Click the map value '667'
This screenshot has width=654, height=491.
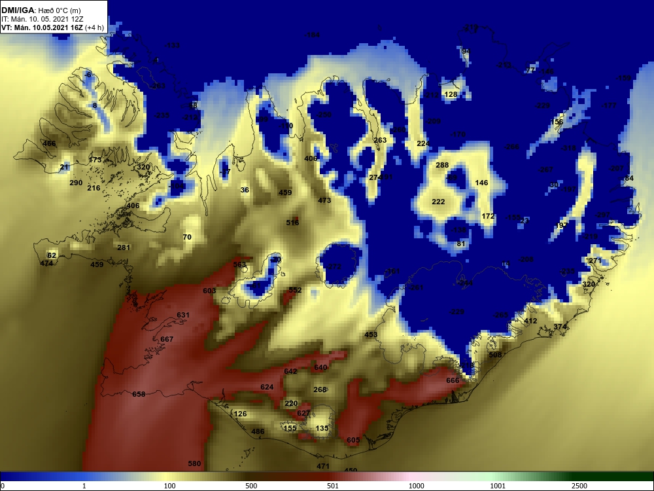167,339
